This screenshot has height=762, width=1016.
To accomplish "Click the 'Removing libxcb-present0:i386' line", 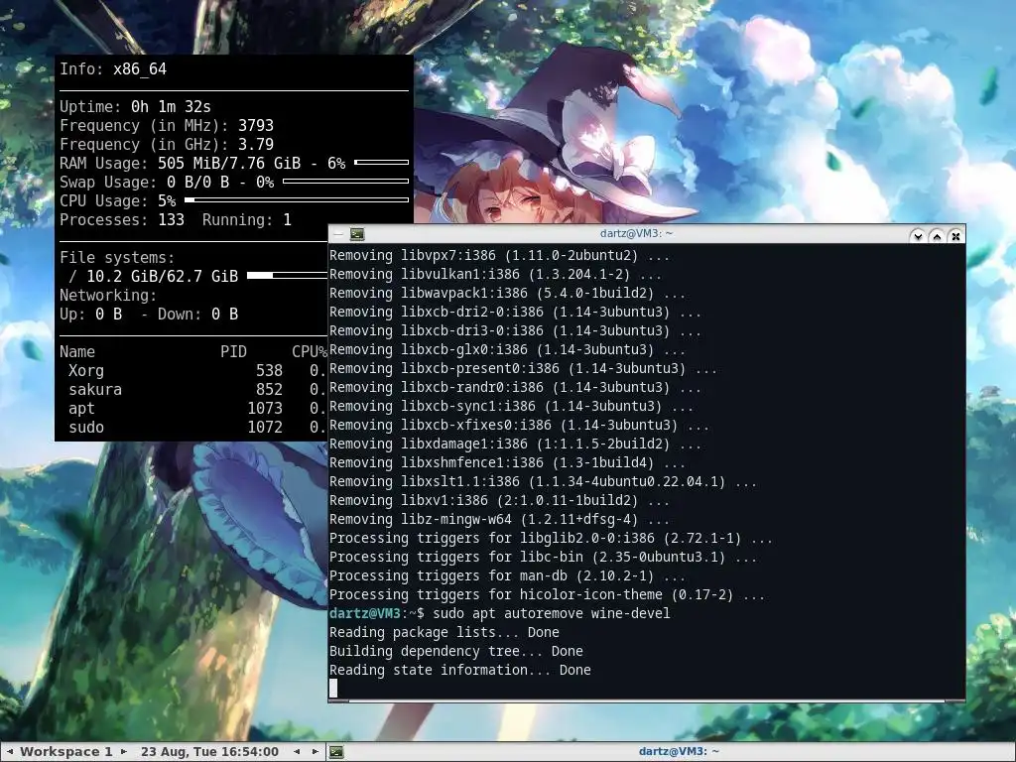I will tap(524, 368).
